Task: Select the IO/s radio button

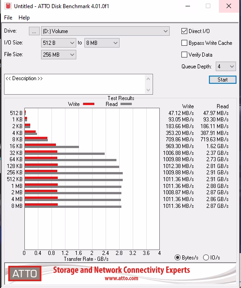Action: [x=206, y=258]
